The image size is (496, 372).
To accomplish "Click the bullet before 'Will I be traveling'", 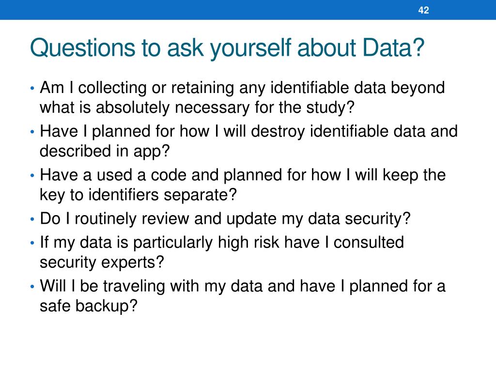I will [32, 287].
